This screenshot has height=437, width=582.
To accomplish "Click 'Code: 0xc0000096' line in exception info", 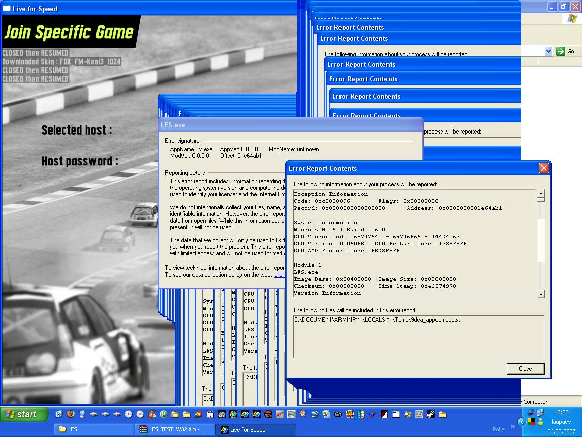I will [x=322, y=201].
